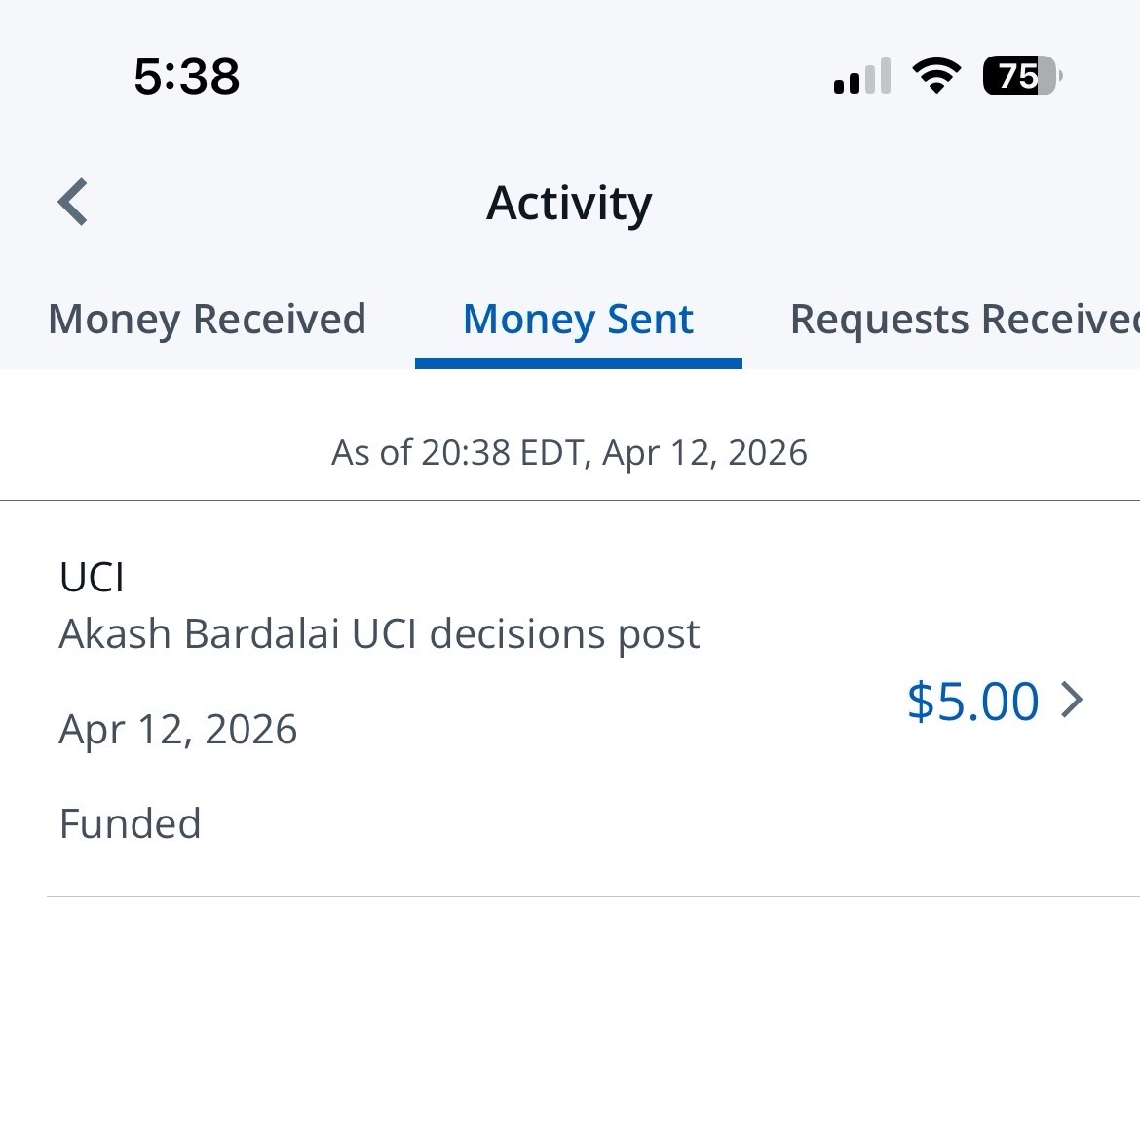The width and height of the screenshot is (1140, 1140).
Task: Open the UCI transaction entry
Action: click(x=570, y=699)
